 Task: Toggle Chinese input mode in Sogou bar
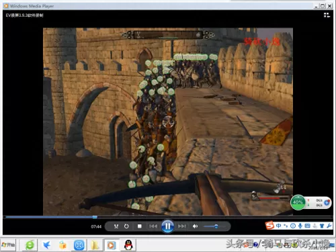(278, 226)
